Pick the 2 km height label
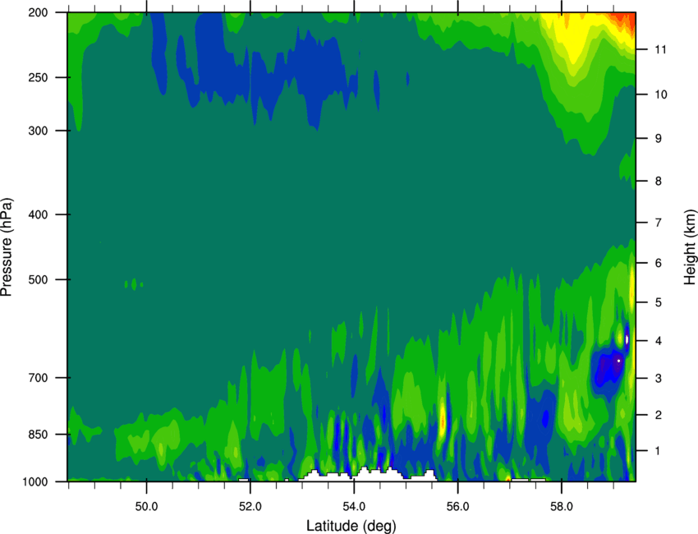 (658, 415)
